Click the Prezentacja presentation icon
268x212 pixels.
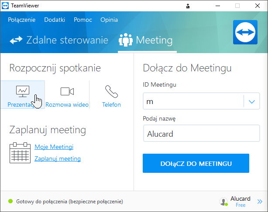[22, 91]
